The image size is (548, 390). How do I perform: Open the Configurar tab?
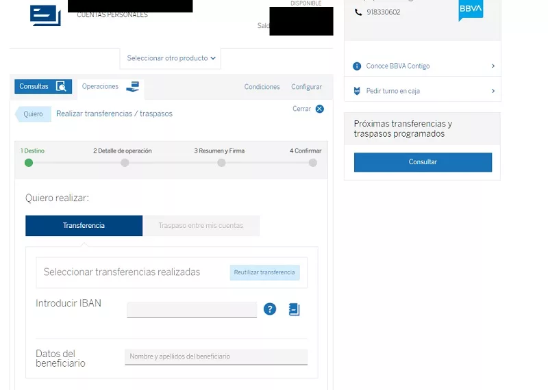(306, 87)
